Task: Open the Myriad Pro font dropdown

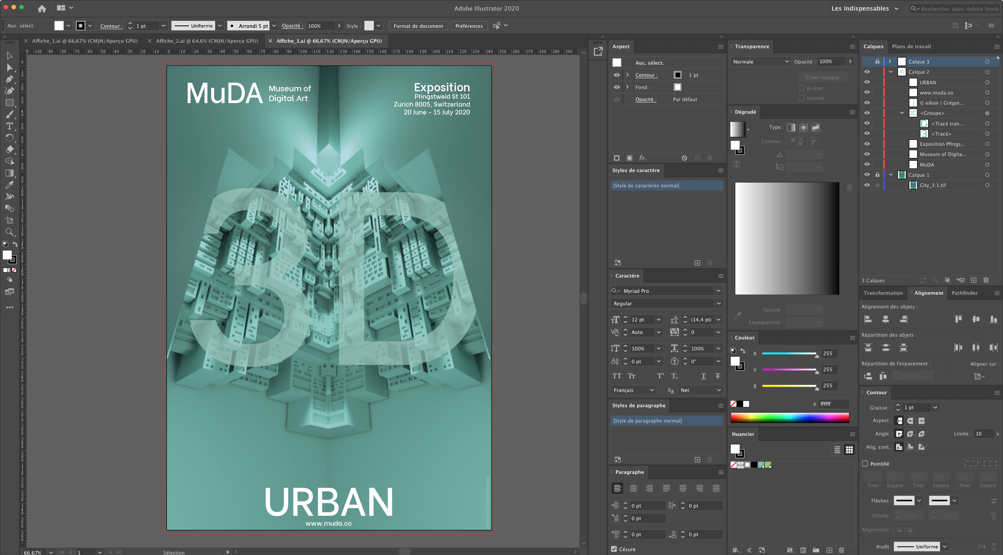Action: [x=718, y=291]
